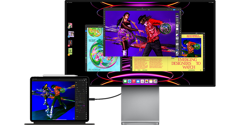240x125 pixels.
Task: Tap the back arrow in the iPad photo editor
Action: (33, 80)
